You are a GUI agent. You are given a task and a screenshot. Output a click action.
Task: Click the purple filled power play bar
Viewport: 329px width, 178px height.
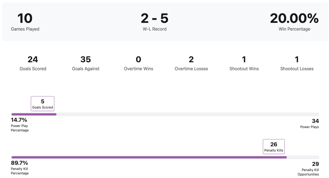pos(34,114)
